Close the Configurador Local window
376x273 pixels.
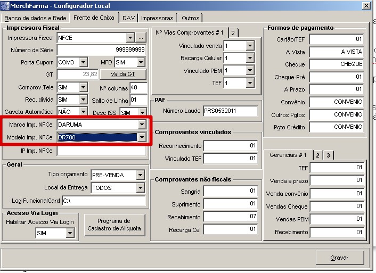click(x=366, y=5)
